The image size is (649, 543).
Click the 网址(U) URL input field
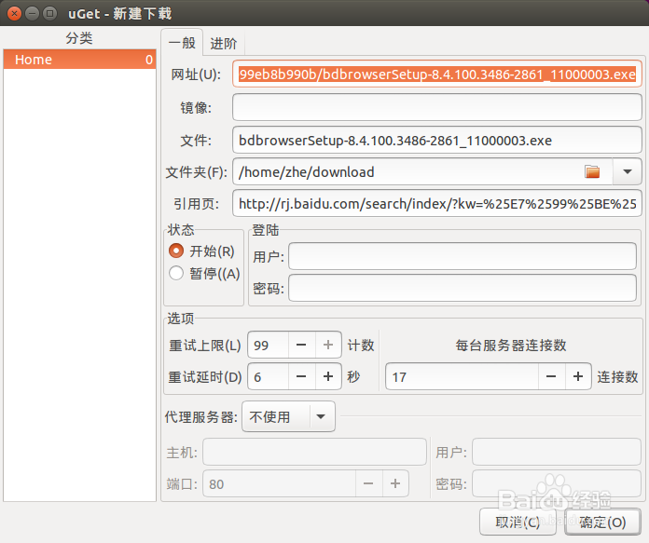(437, 74)
